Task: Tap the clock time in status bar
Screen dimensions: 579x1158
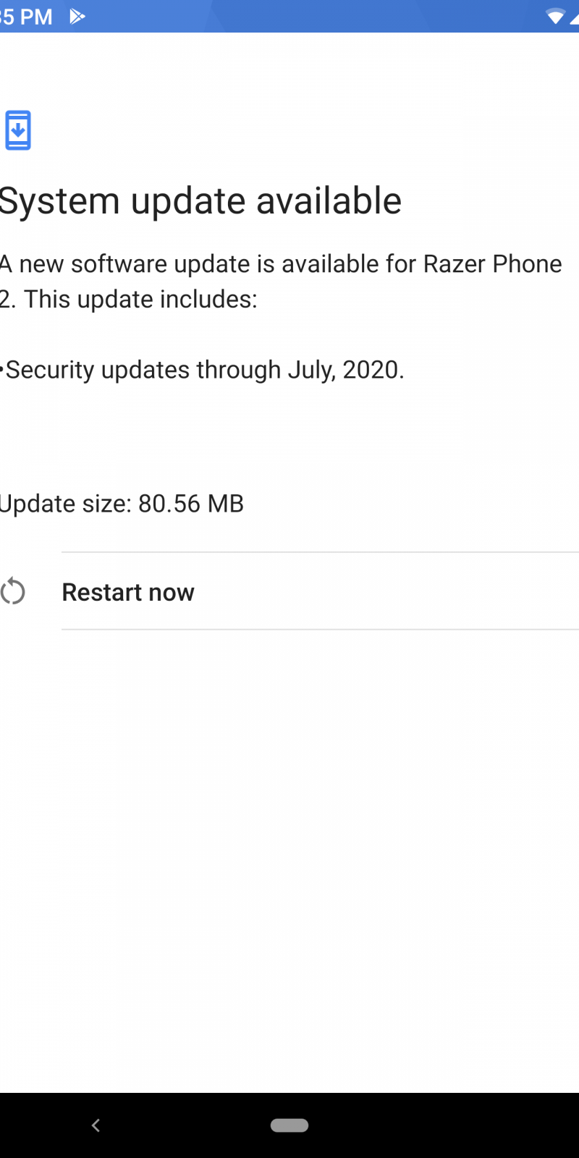Action: click(x=26, y=16)
